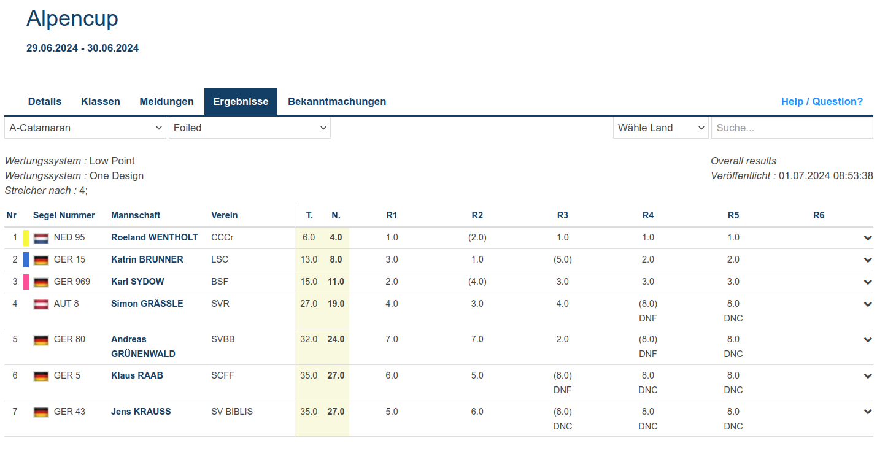Click the Help / Question? link
Viewport: 896px width, 465px height.
pos(822,102)
